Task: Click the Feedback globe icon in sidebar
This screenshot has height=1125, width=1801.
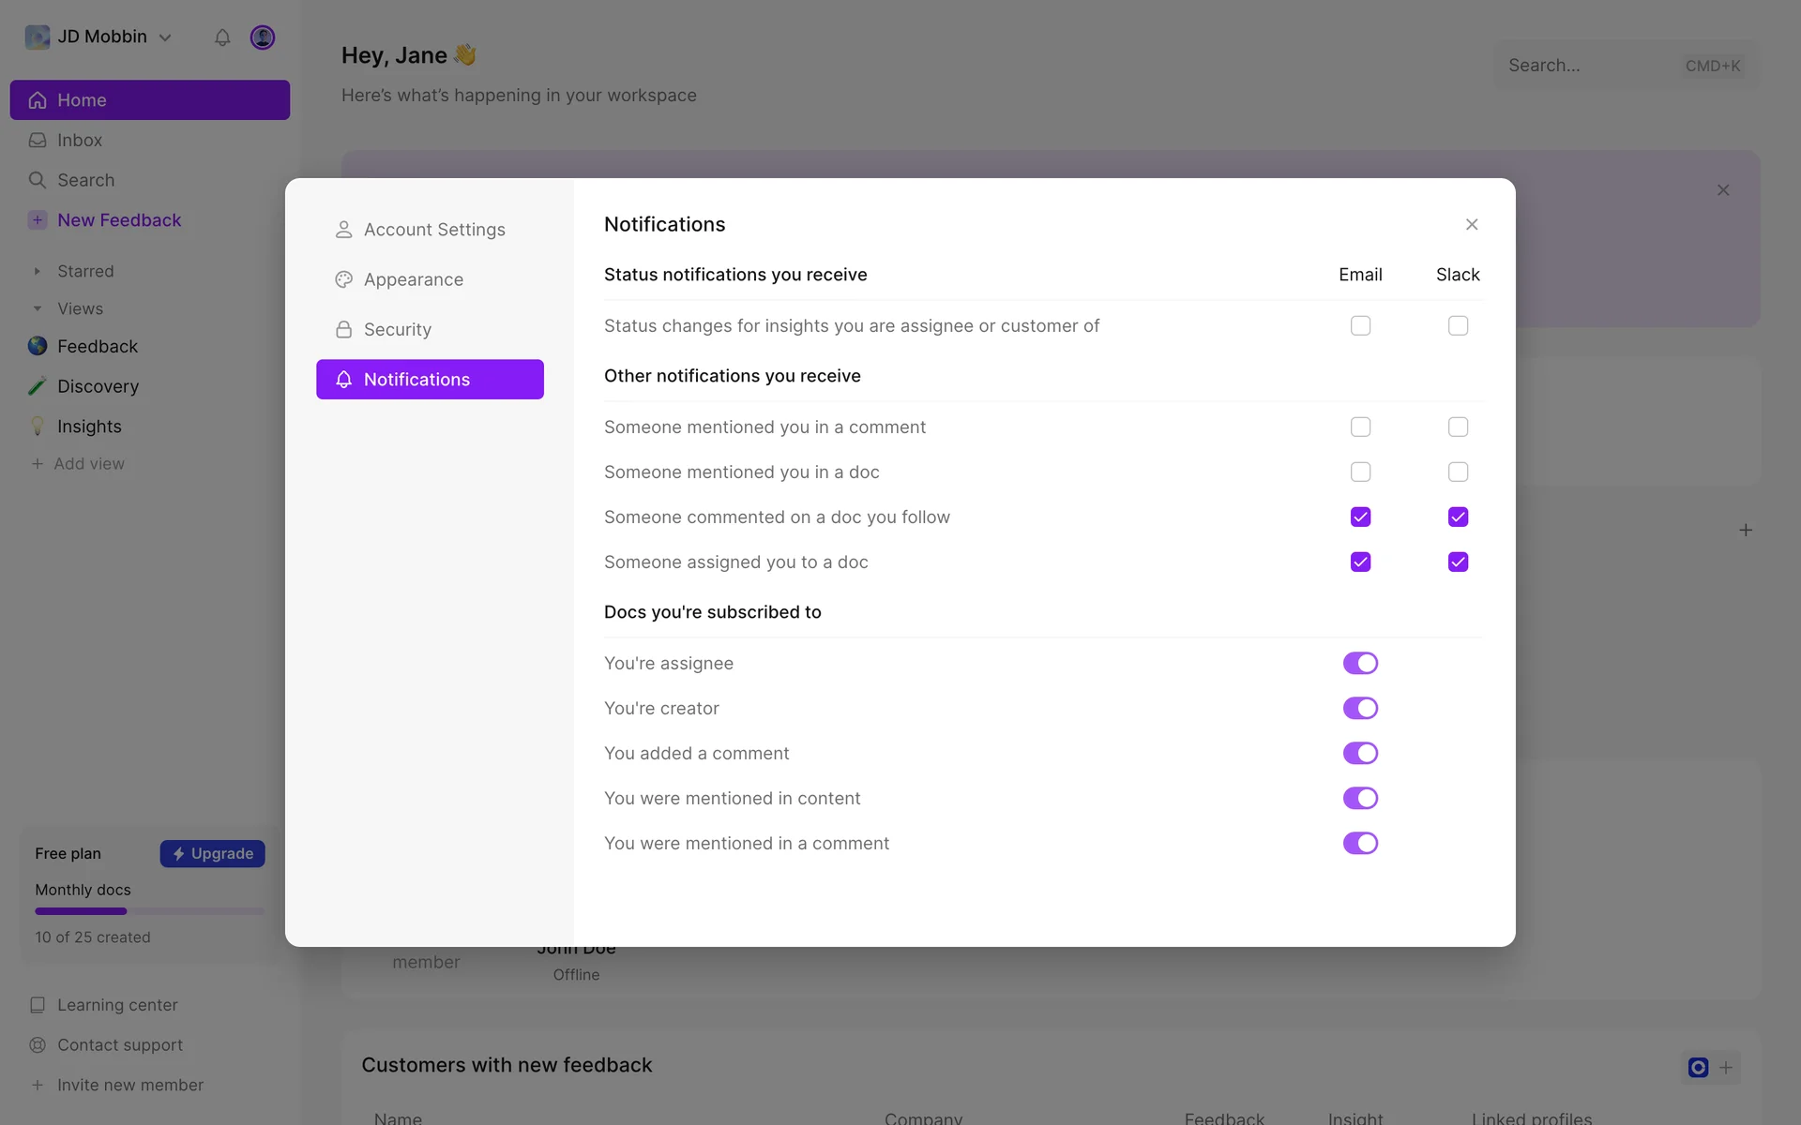Action: [x=38, y=346]
